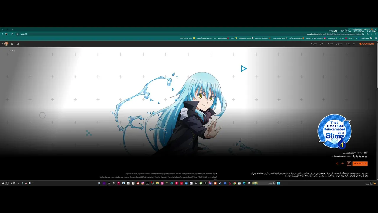Open File Explorer folder in taskbar
The height and width of the screenshot is (213, 378).
157,183
